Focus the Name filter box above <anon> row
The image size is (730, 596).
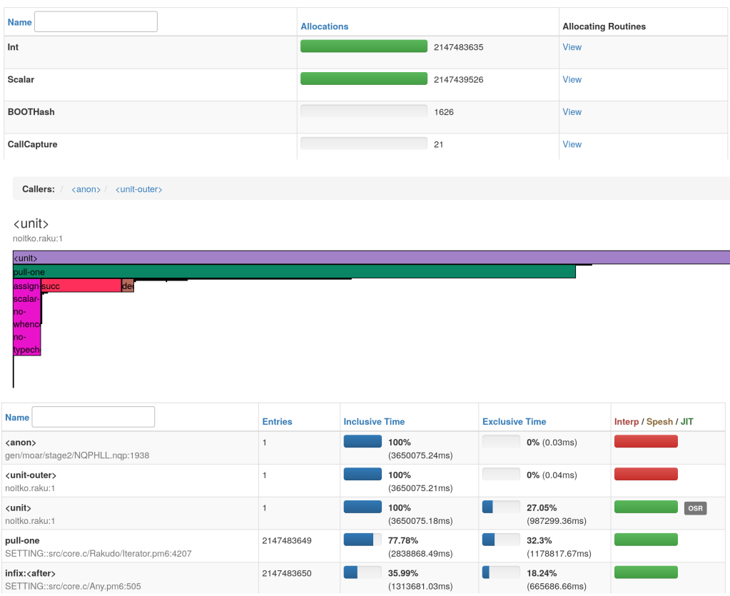click(x=93, y=417)
